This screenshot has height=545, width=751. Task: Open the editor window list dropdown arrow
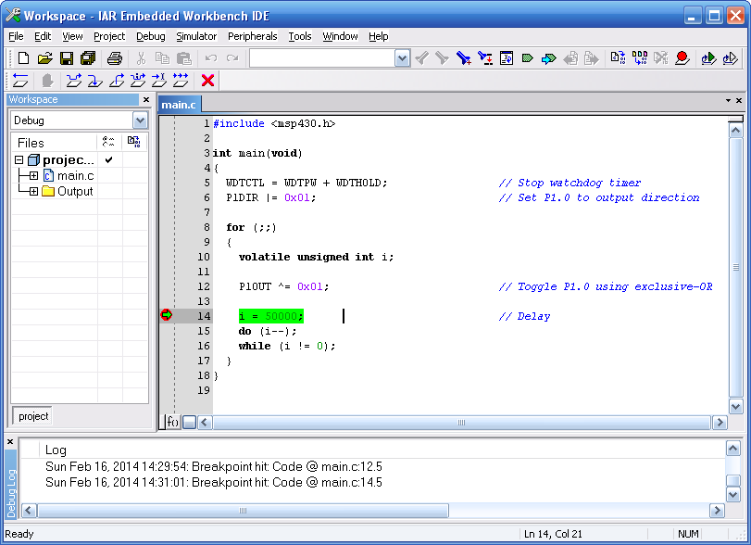click(x=728, y=101)
